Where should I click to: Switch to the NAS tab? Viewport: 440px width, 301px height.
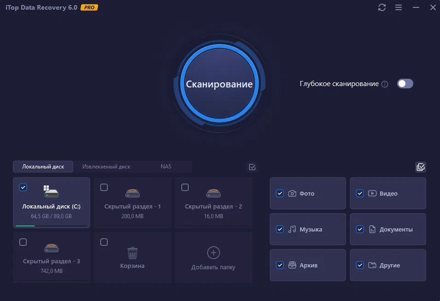point(166,167)
